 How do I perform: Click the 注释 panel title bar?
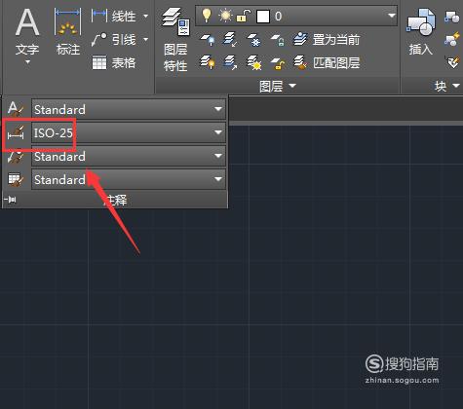(x=115, y=200)
